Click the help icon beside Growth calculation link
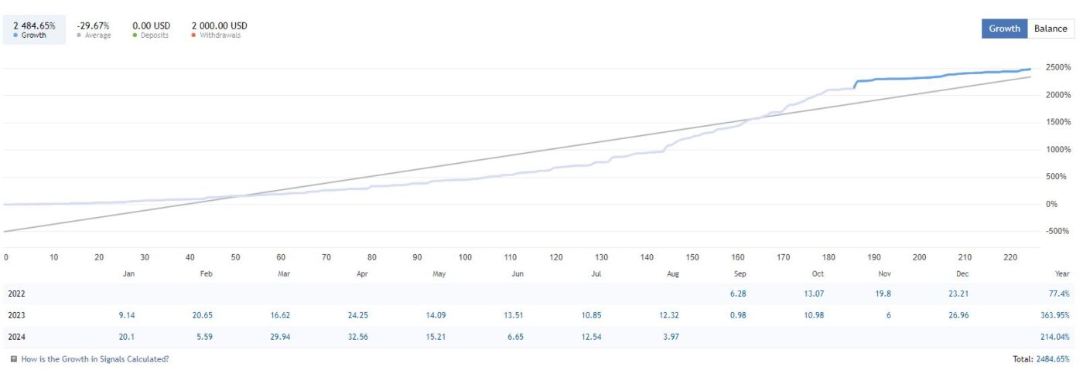 click(x=14, y=359)
